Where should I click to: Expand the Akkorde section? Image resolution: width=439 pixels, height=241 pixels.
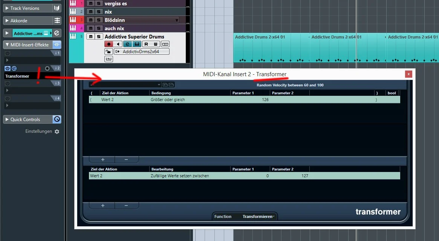click(x=7, y=20)
